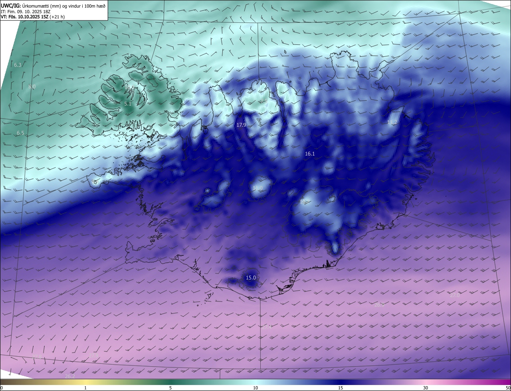Click the 10 tick on the color scale
This screenshot has height=391, width=511.
255,388
